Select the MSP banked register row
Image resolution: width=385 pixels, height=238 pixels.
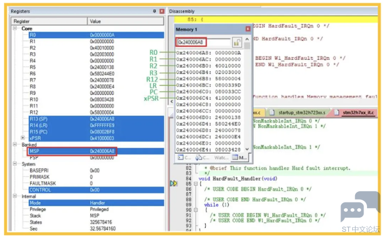click(96, 151)
